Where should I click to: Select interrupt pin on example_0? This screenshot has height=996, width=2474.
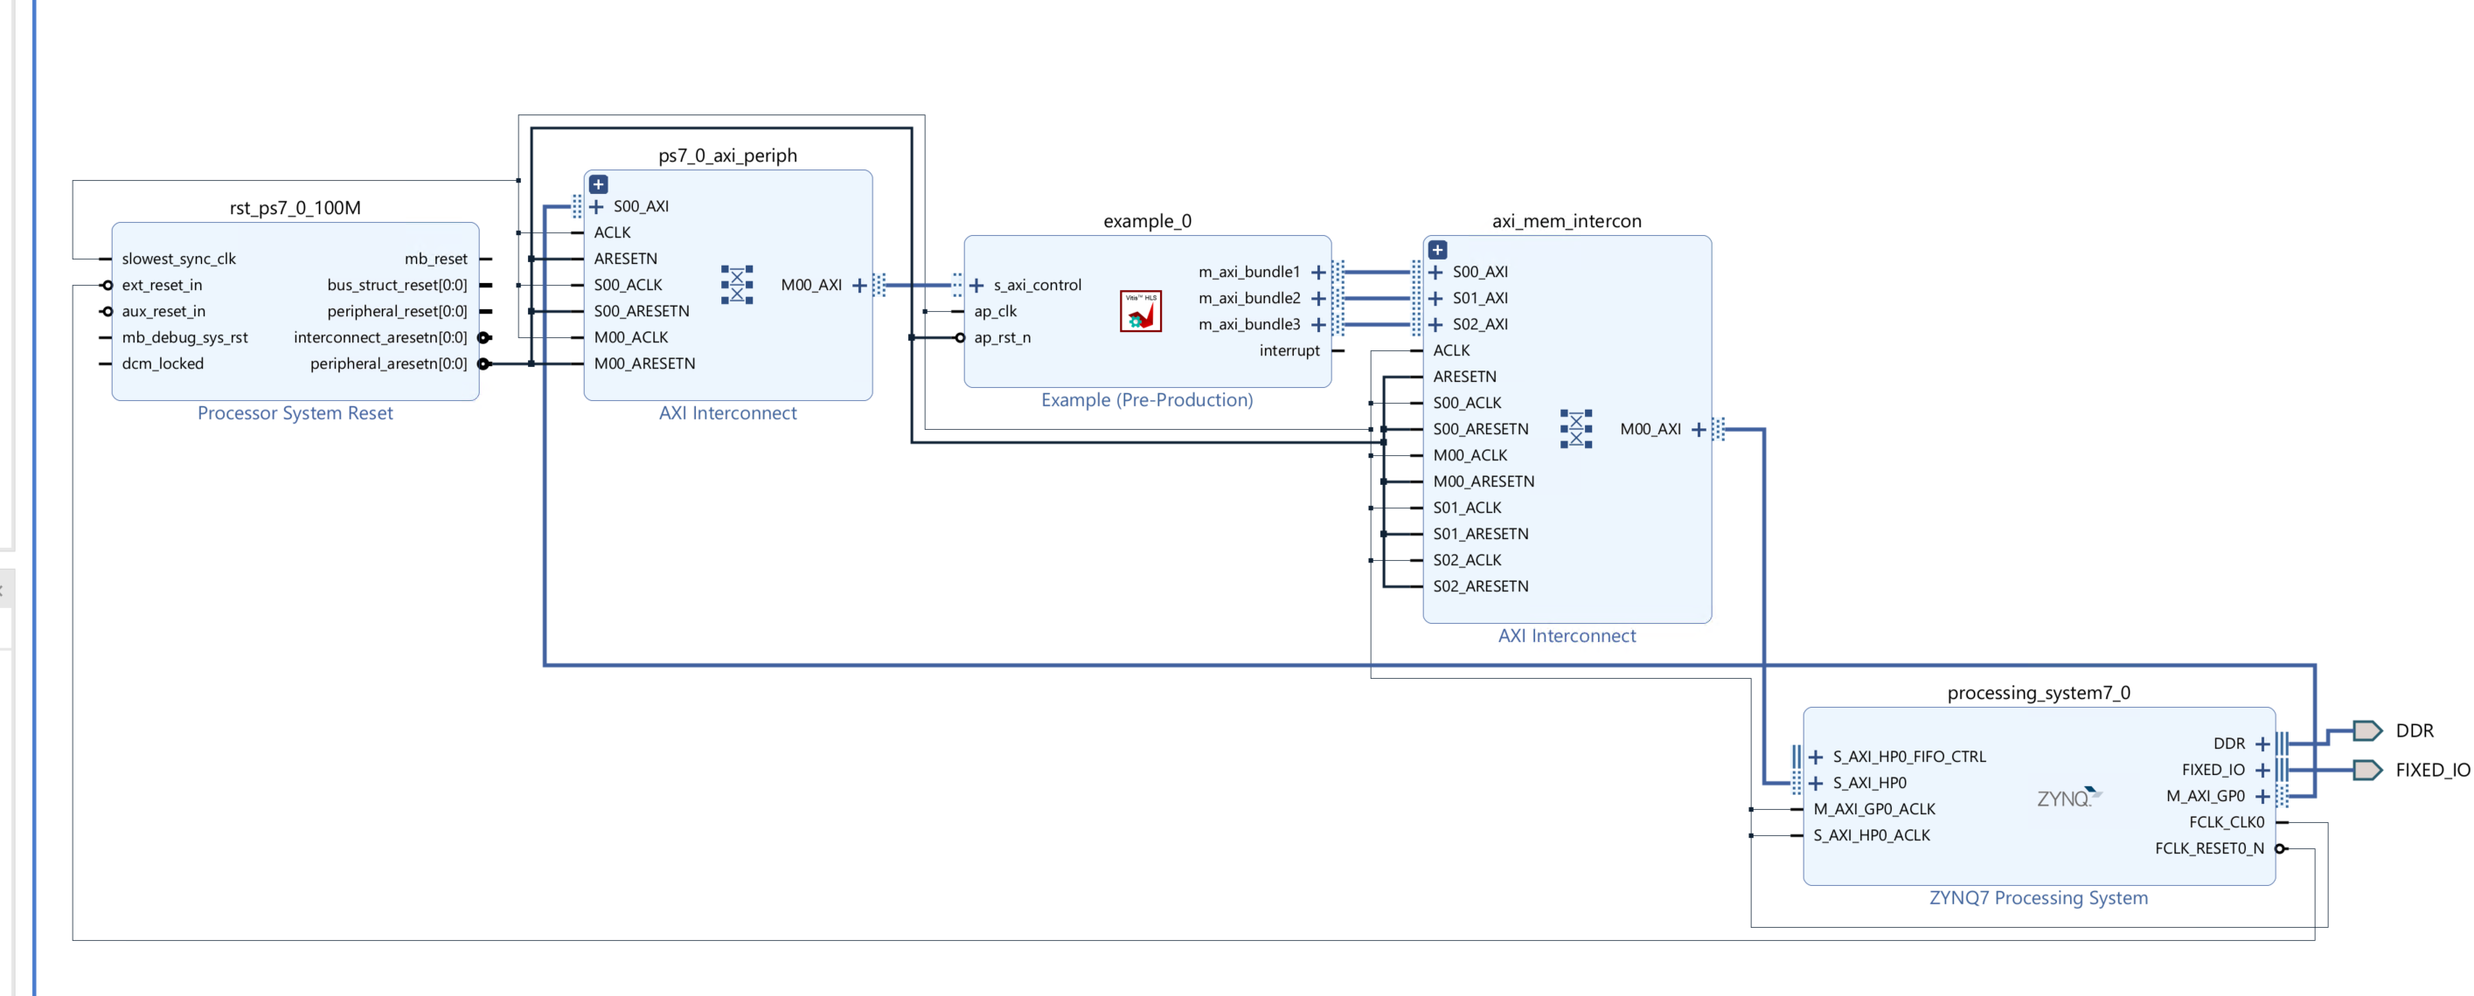[1289, 351]
